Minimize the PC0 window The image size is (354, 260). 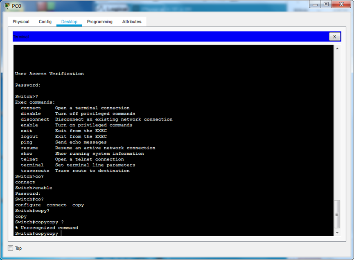click(315, 4)
